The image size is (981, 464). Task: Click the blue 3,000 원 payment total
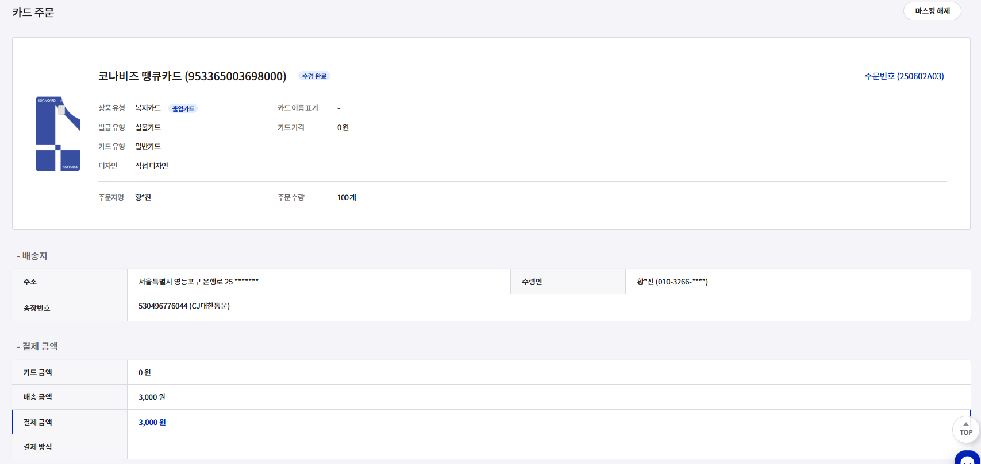[x=152, y=422]
